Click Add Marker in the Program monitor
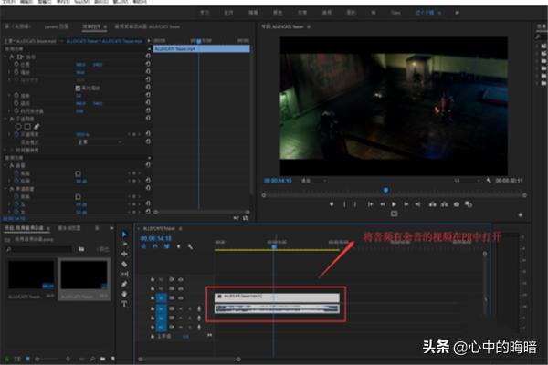 [x=332, y=204]
